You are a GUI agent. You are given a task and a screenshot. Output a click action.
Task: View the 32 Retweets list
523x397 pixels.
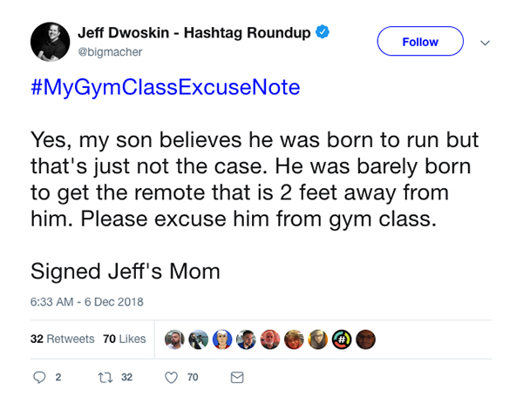(x=62, y=339)
